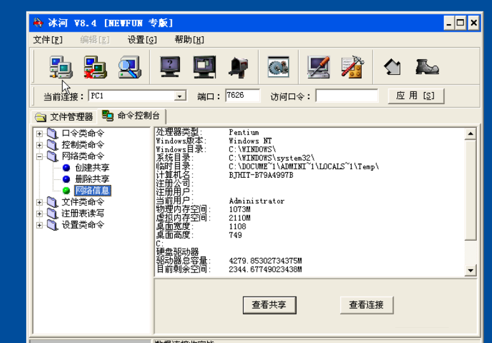Expand the 口令类命令 tree node
The height and width of the screenshot is (343, 492).
[x=39, y=133]
